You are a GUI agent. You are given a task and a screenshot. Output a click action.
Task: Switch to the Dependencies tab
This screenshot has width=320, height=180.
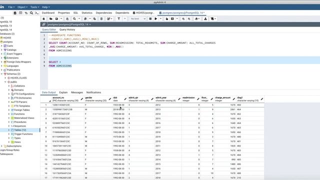tap(104, 13)
